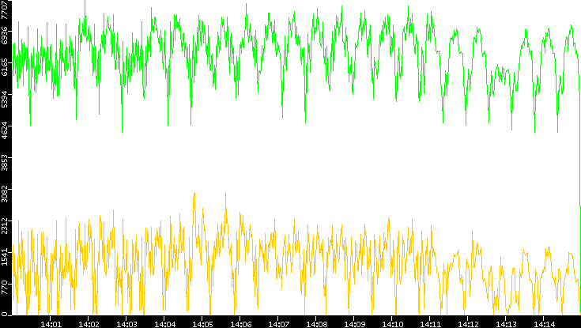581x328 pixels.
Task: Click the 2312 y-axis value
Action: [5, 227]
